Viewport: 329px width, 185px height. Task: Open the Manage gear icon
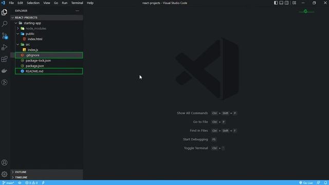pyautogui.click(x=5, y=174)
